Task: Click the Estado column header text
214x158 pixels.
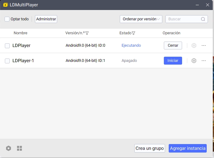Action: (125, 33)
